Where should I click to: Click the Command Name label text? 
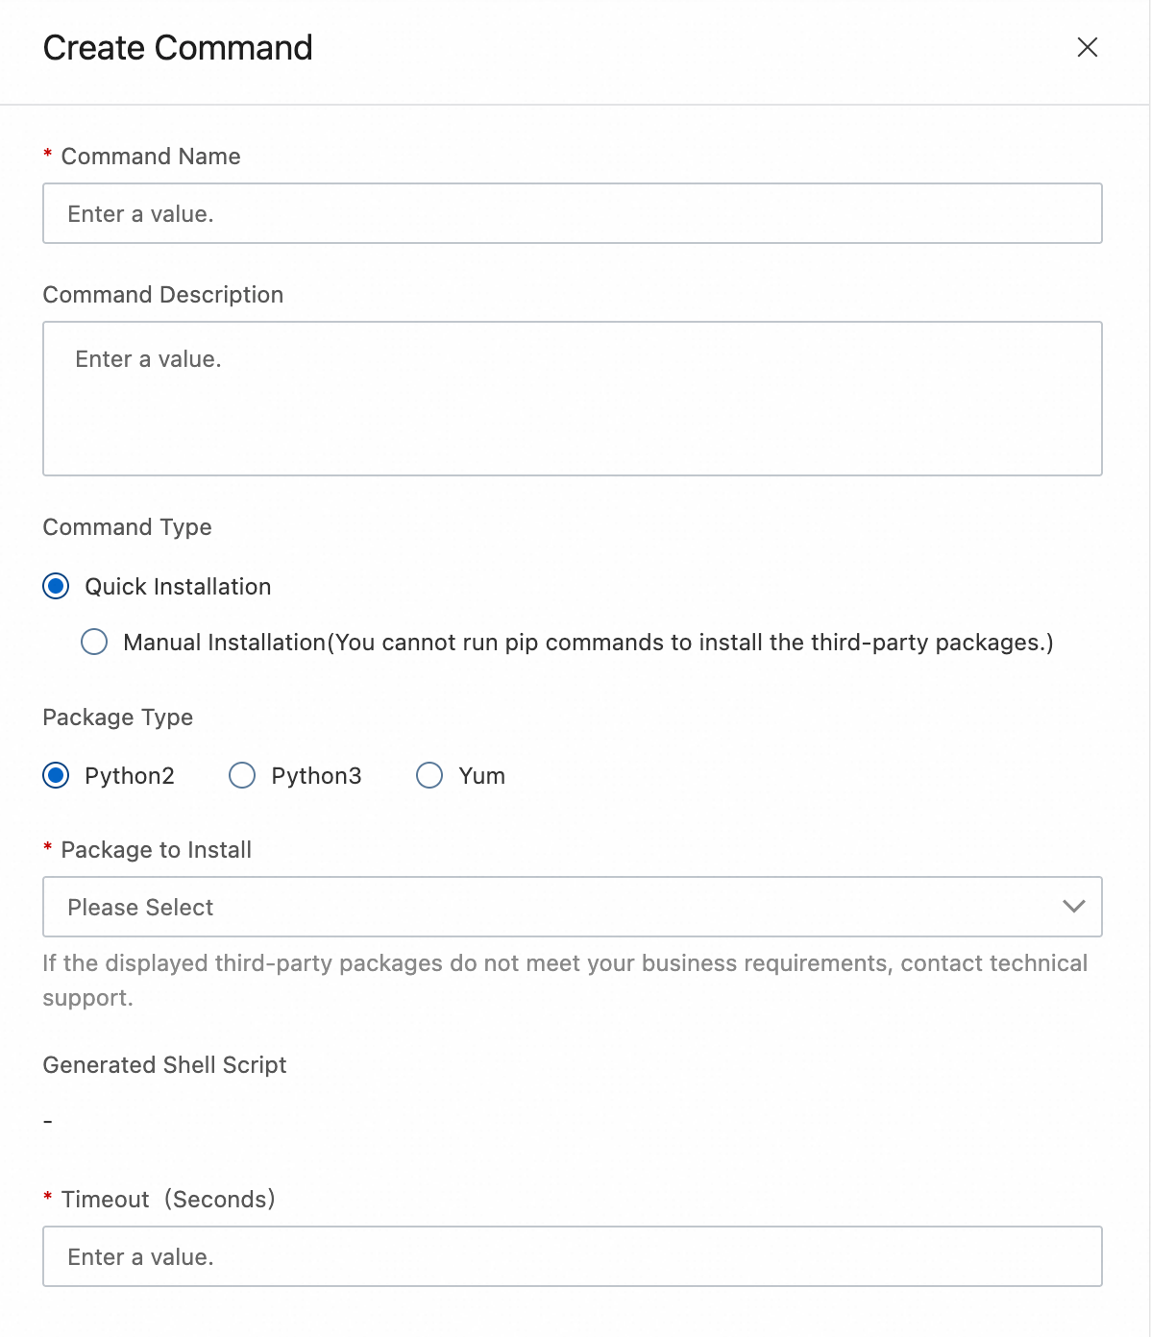pos(150,157)
